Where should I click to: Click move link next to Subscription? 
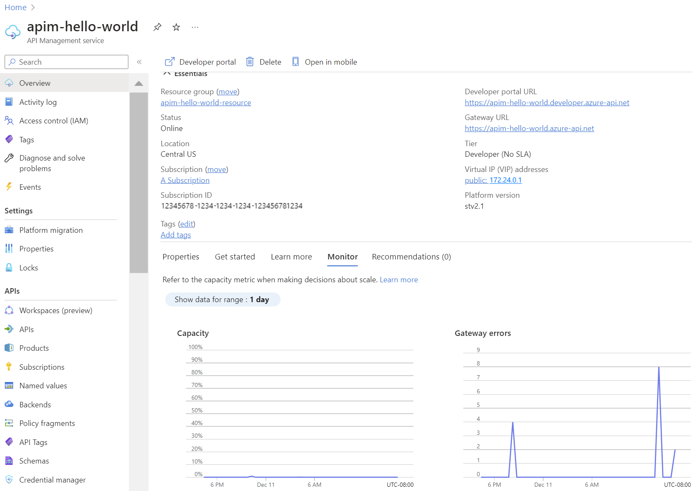tap(217, 169)
